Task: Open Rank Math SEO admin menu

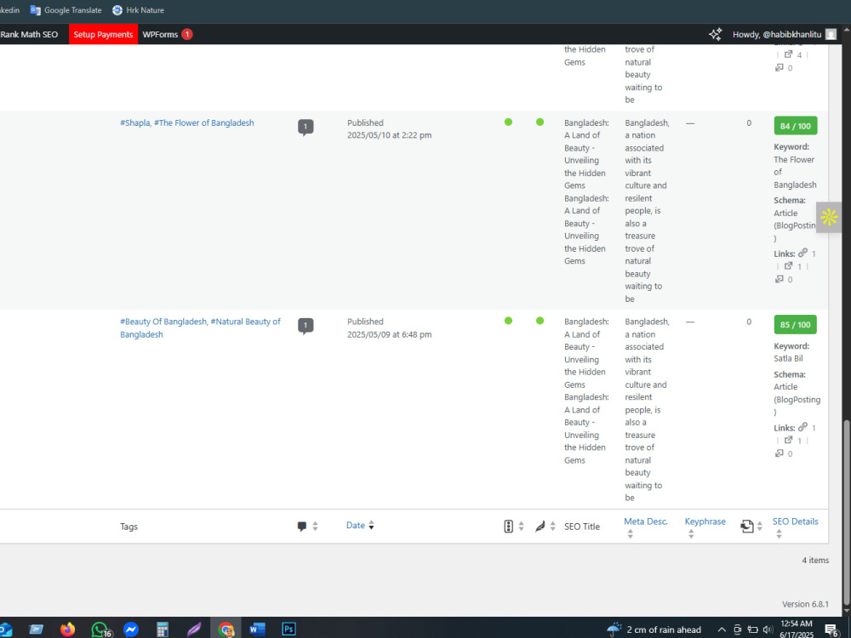Action: point(29,34)
